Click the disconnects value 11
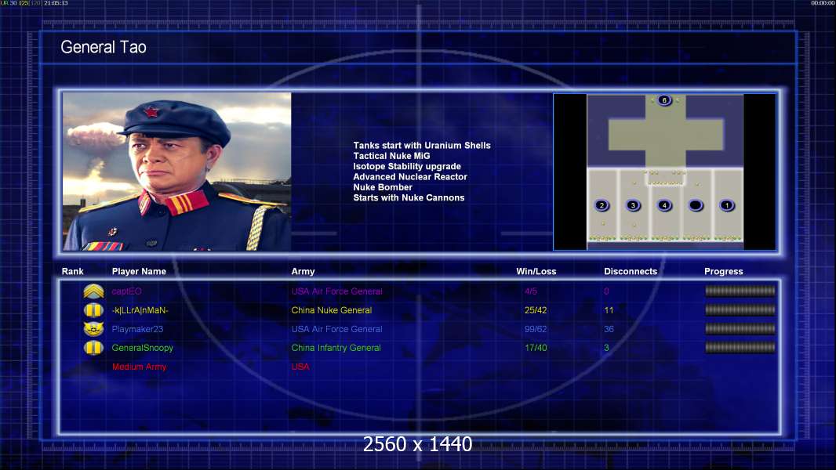This screenshot has height=470, width=836. pyautogui.click(x=609, y=310)
